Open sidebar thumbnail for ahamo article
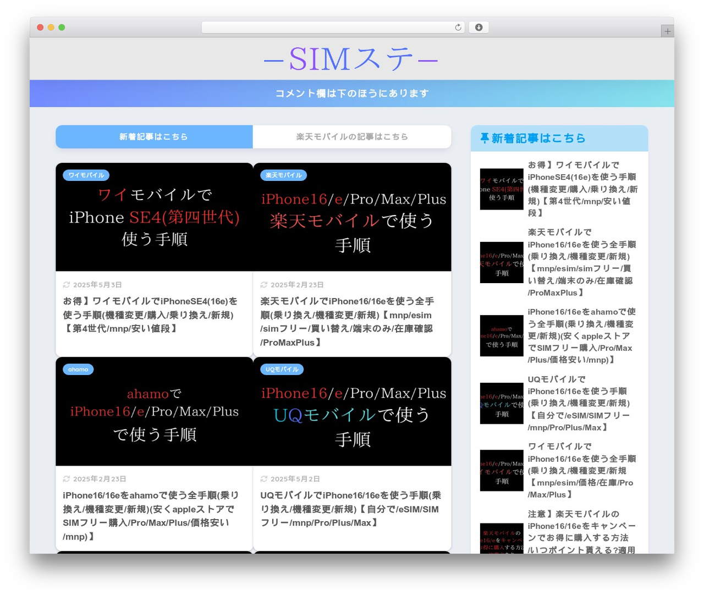Image resolution: width=704 pixels, height=596 pixels. (502, 335)
